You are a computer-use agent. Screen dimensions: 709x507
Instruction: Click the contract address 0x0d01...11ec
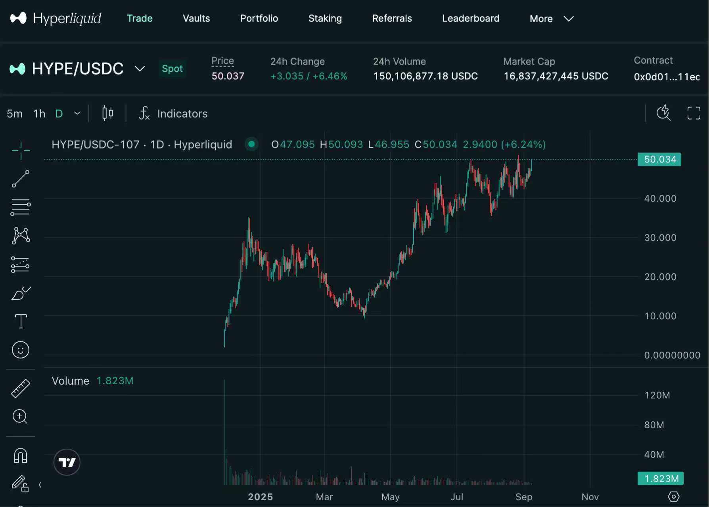tap(667, 76)
